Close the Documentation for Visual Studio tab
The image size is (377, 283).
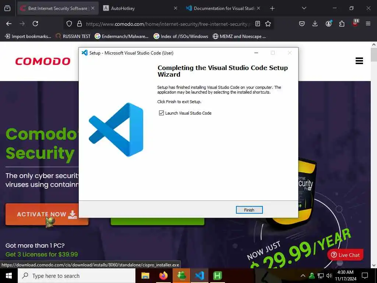(x=258, y=8)
